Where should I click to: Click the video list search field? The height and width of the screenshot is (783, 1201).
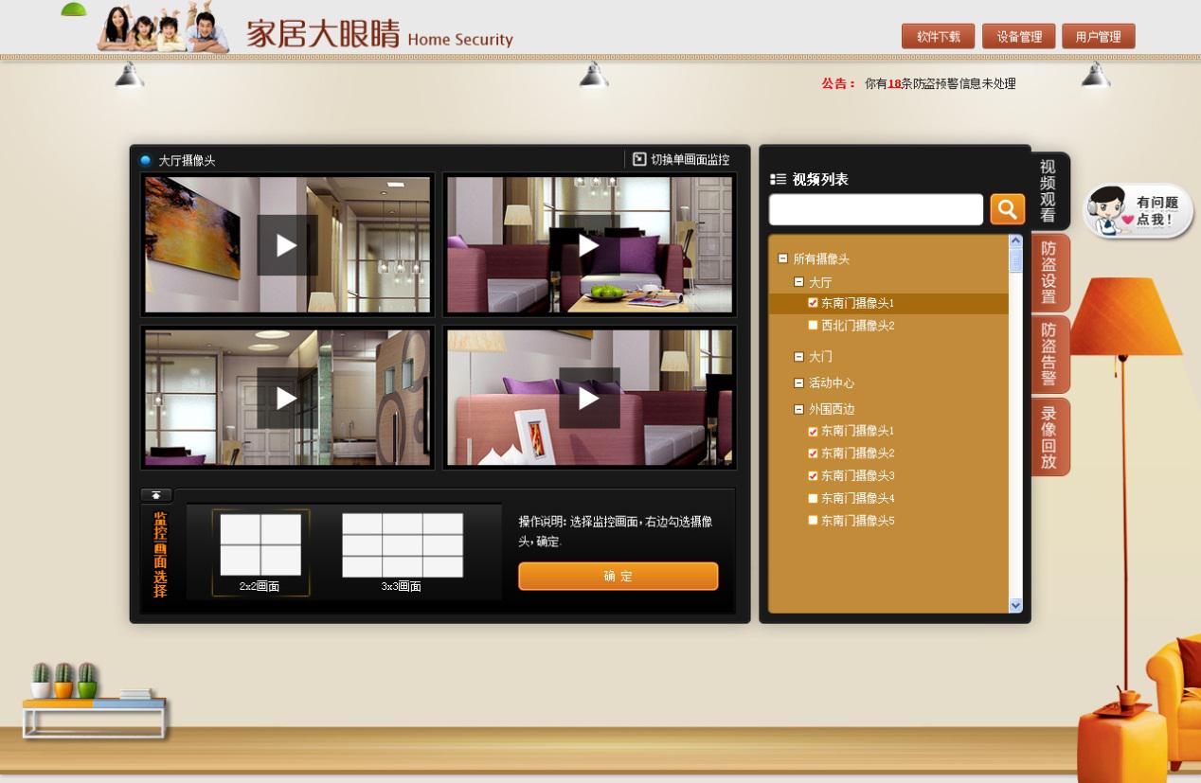875,209
